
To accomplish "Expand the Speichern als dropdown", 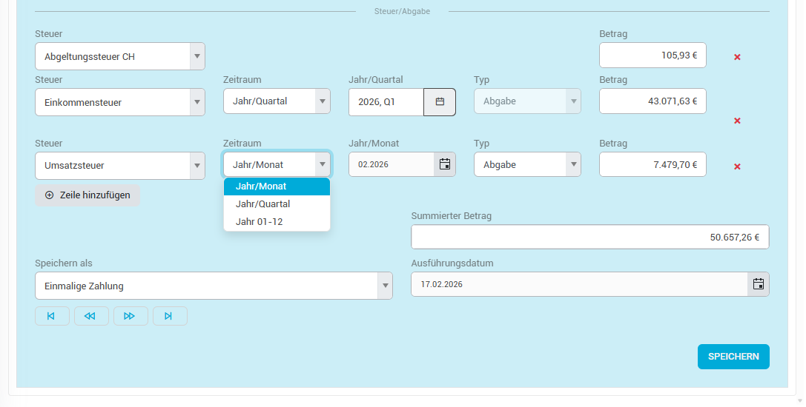I will 384,286.
